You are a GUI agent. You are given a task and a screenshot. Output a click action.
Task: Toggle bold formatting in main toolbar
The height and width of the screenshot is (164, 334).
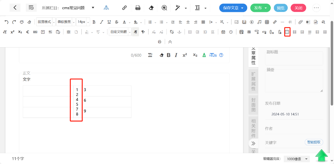pyautogui.click(x=94, y=22)
